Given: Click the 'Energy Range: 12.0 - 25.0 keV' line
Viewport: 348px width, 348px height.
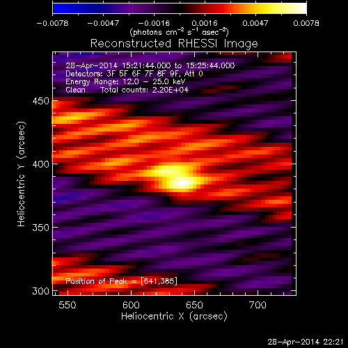Looking at the screenshot, I should click(125, 81).
